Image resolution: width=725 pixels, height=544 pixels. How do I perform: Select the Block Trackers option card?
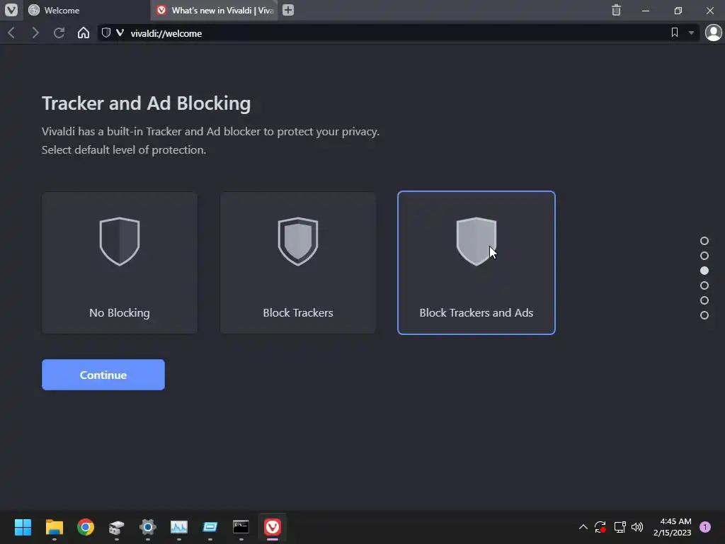click(298, 263)
